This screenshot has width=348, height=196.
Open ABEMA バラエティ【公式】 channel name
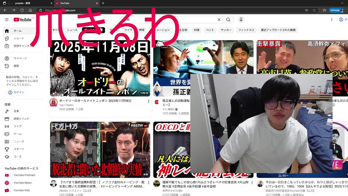click(x=75, y=191)
